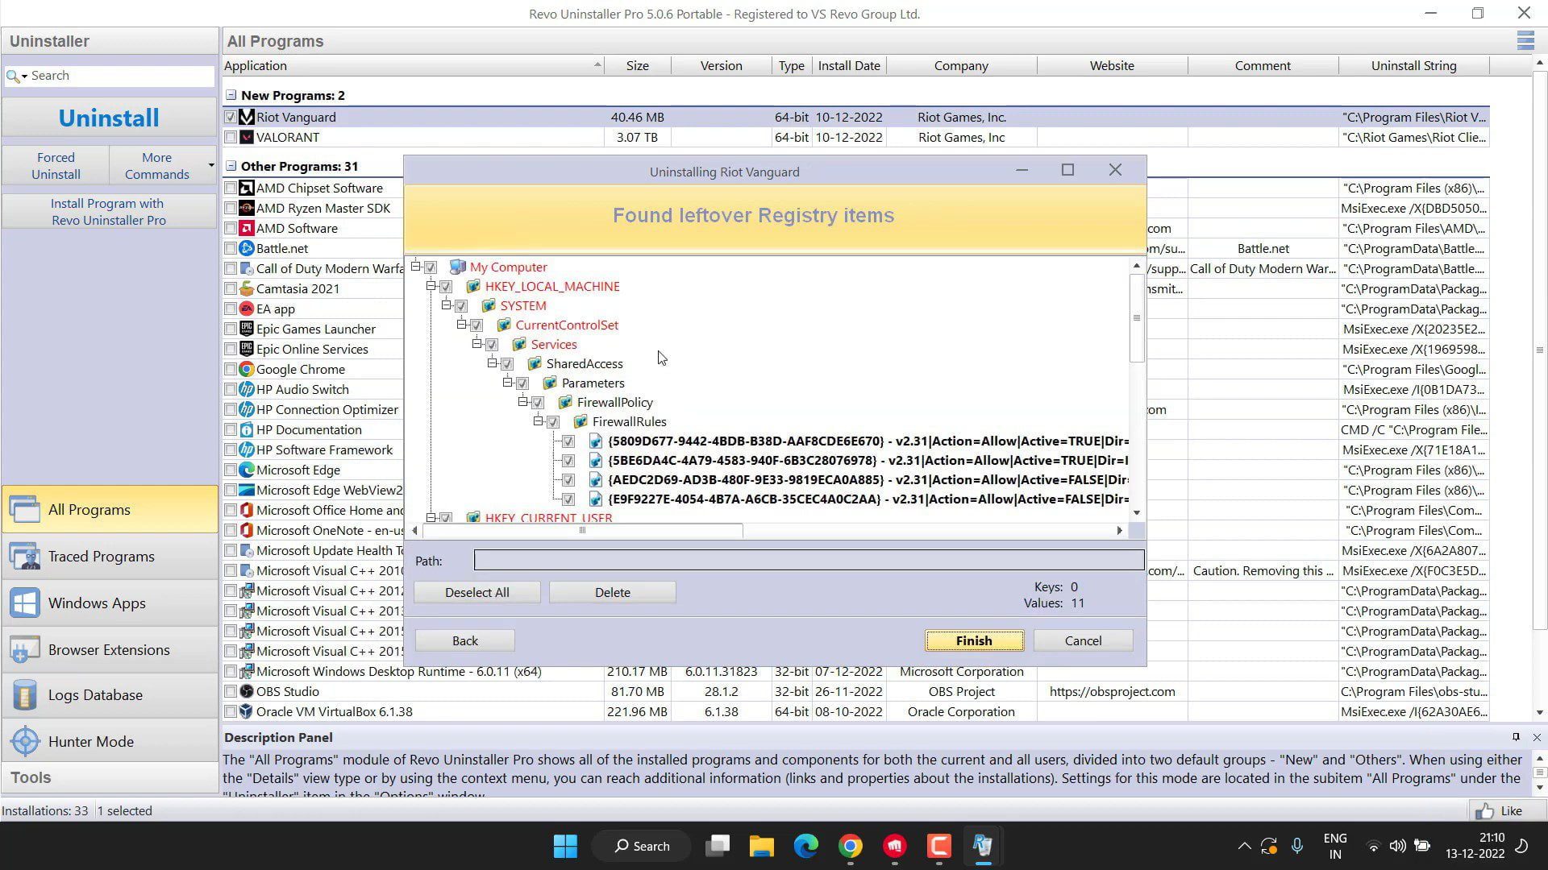Check the OBS Studio checkbox
1548x870 pixels.
pyautogui.click(x=231, y=692)
